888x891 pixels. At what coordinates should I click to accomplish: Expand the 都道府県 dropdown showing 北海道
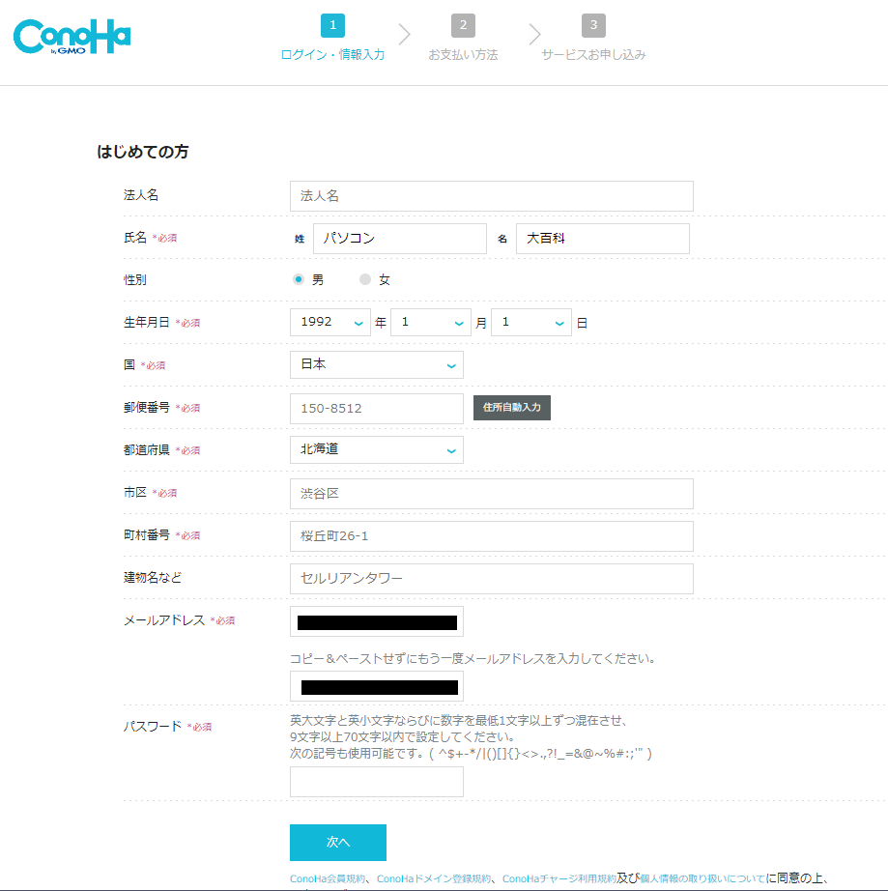(376, 450)
